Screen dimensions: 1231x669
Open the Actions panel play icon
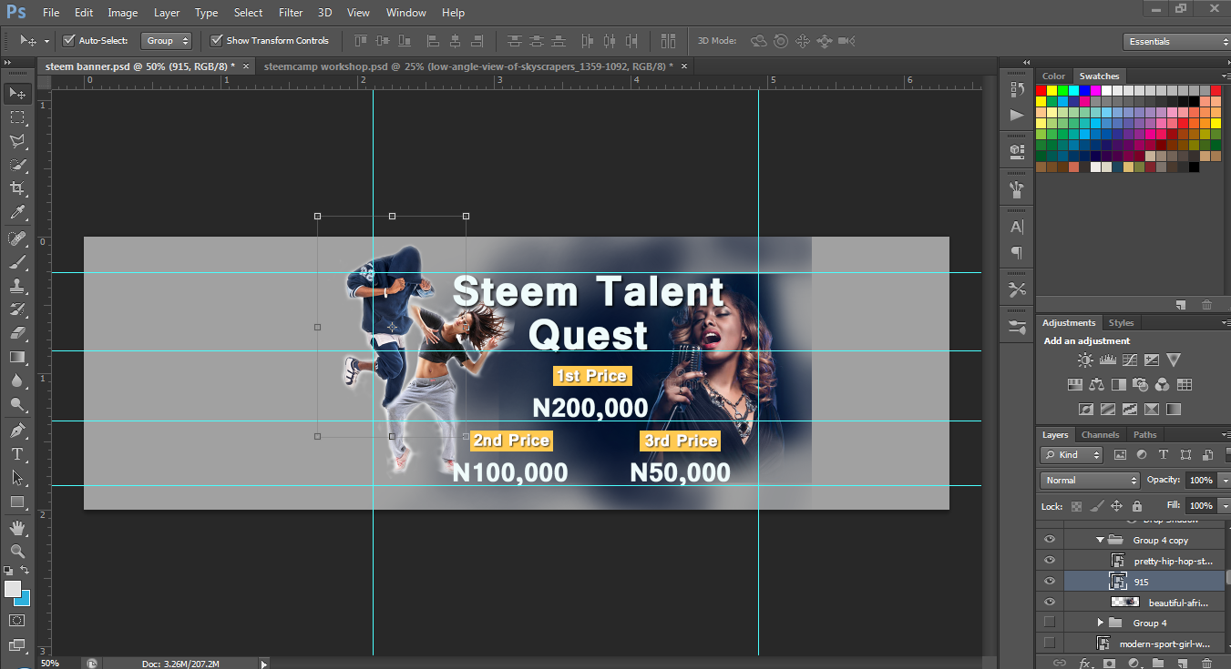tap(1017, 115)
